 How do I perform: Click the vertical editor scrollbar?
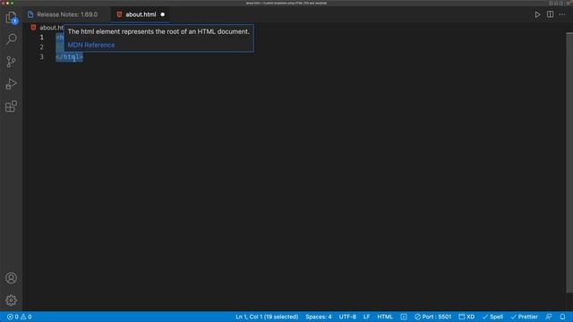[569, 163]
